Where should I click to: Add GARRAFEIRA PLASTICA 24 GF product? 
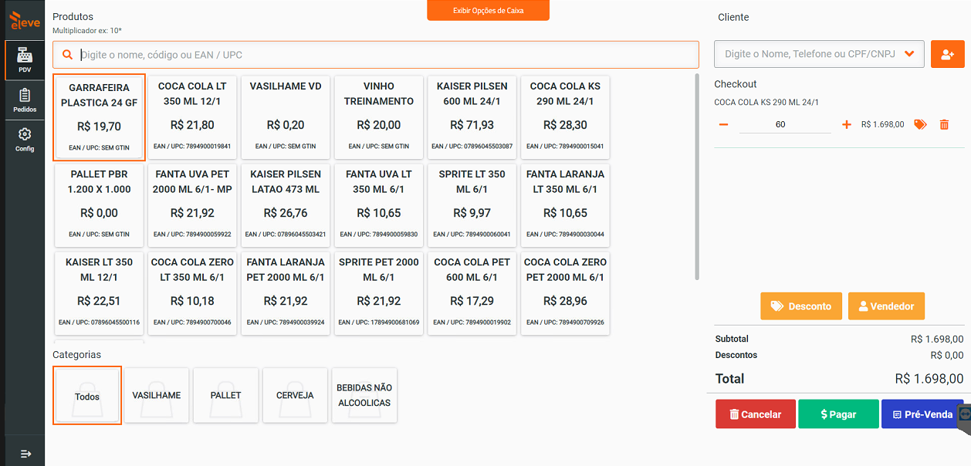[99, 118]
